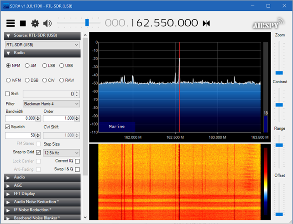Select the NFM radio mode
293x224 pixels.
pyautogui.click(x=9, y=66)
